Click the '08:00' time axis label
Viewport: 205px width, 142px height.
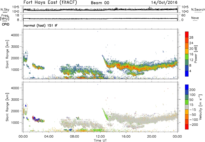[74, 137]
